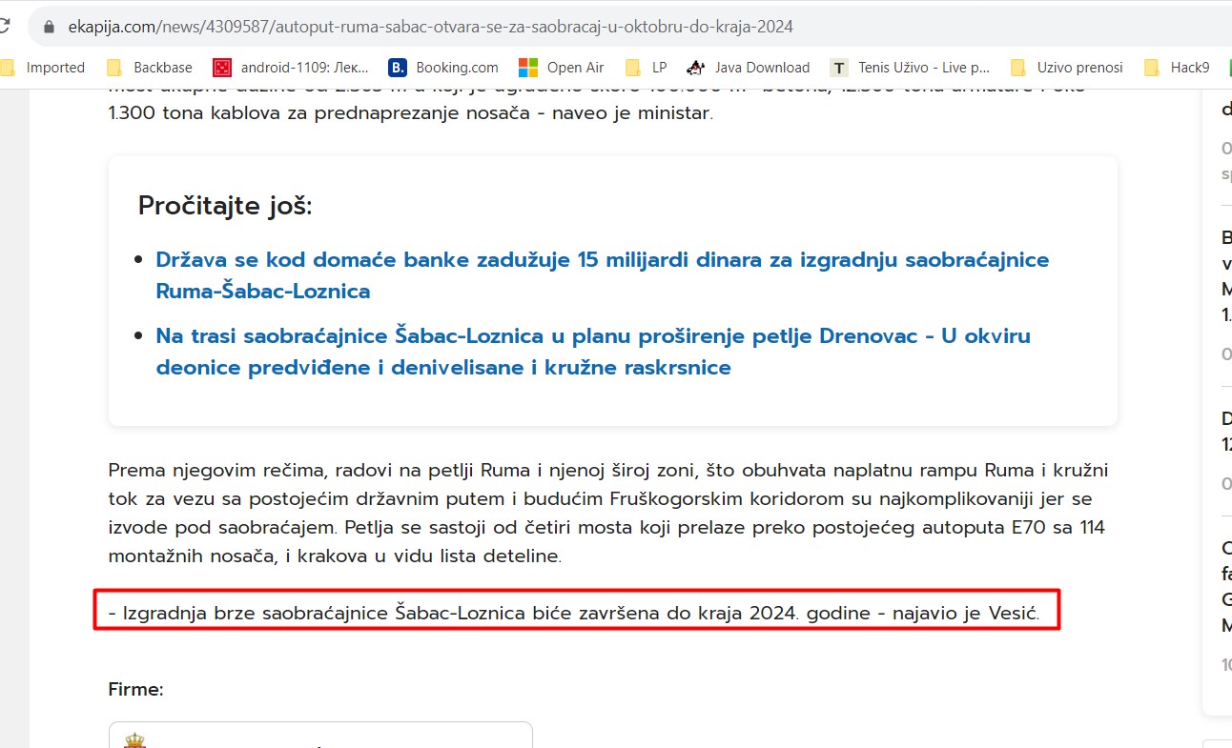Viewport: 1232px width, 748px height.
Task: Click the company logo card under Firme
Action: [320, 736]
